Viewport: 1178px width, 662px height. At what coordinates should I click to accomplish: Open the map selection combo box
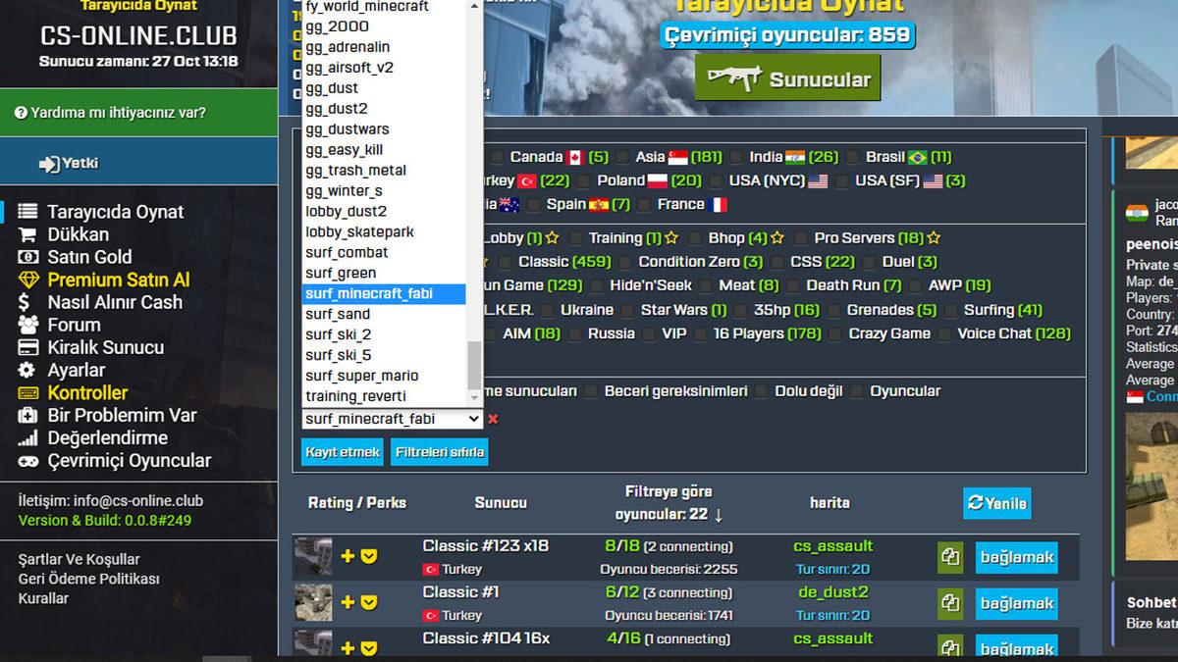point(383,419)
